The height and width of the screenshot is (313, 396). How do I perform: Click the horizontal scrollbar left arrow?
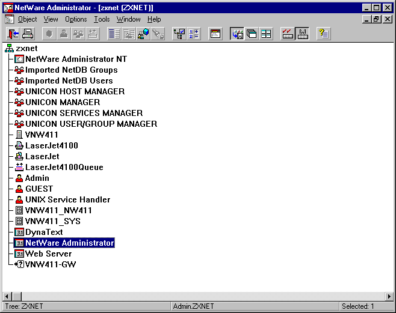point(7,296)
